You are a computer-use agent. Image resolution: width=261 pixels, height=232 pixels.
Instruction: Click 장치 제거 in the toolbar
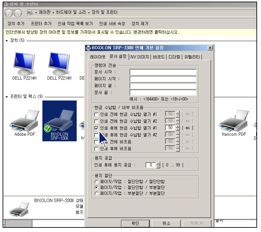(x=140, y=24)
